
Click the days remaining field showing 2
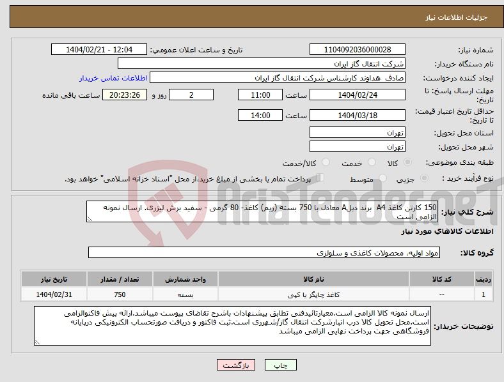click(191, 95)
